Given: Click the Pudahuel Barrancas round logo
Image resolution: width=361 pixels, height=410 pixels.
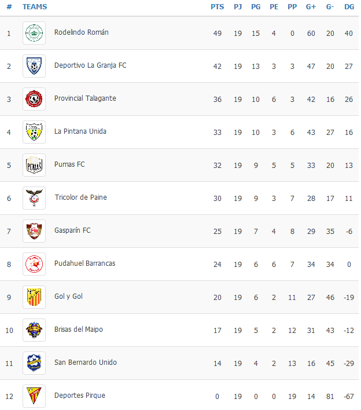Looking at the screenshot, I should click(34, 264).
